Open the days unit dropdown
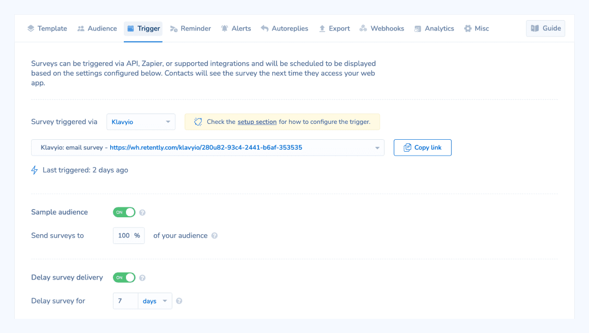The width and height of the screenshot is (589, 333). click(x=155, y=301)
